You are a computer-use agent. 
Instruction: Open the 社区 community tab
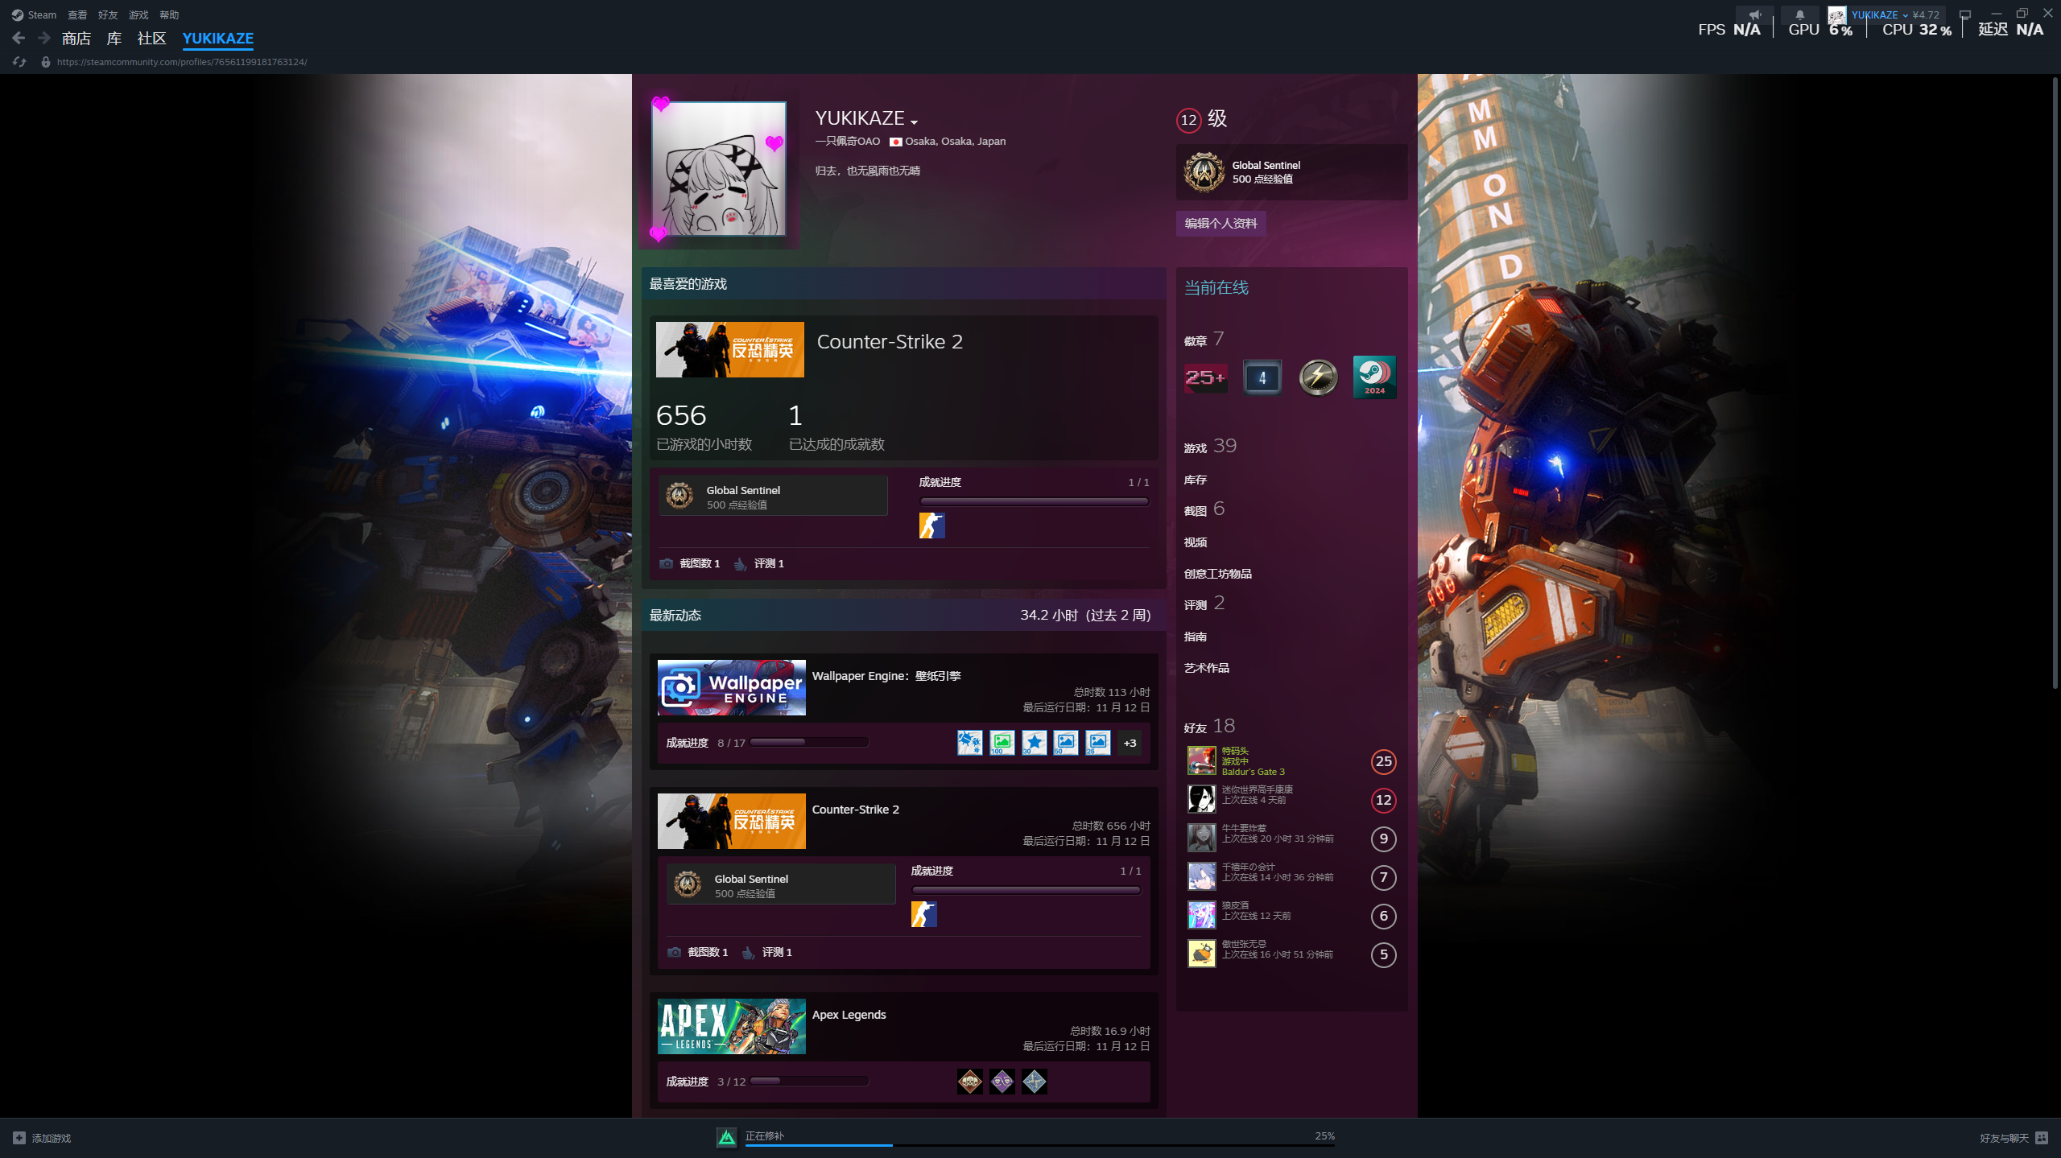[x=151, y=38]
